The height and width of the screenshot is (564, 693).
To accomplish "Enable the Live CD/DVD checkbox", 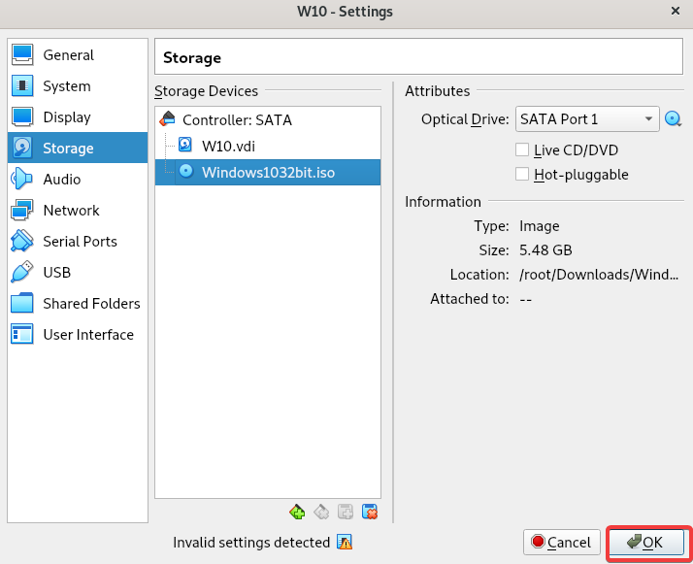I will 522,149.
